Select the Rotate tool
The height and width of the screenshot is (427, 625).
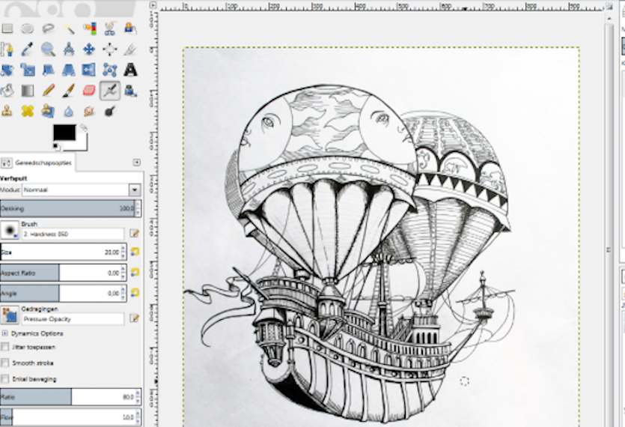[x=7, y=70]
